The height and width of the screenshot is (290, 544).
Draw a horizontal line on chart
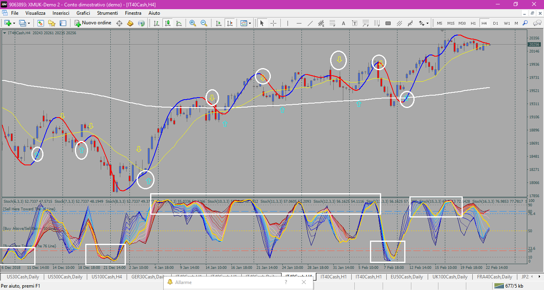tap(299, 23)
